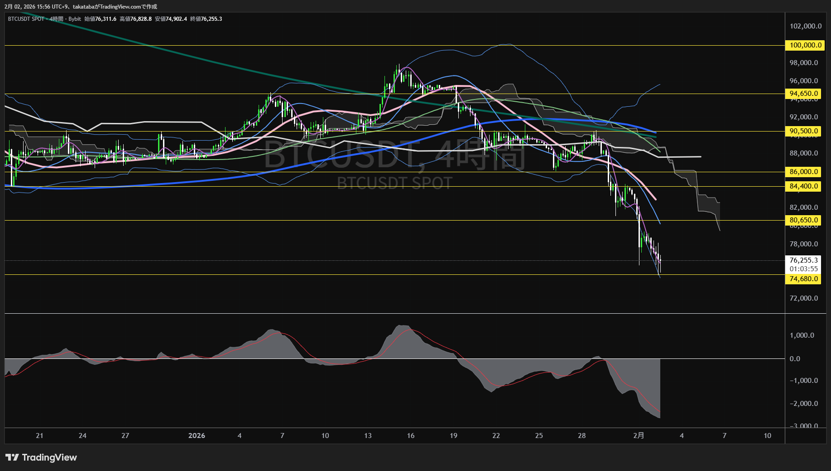The width and height of the screenshot is (831, 471).
Task: Select the 80,650.0 yellow price label
Action: (802, 220)
